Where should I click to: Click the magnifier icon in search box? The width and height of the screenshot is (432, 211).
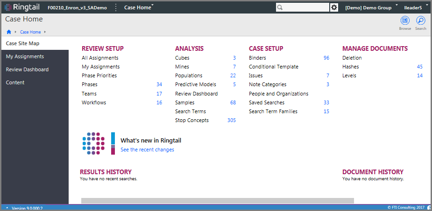280,7
